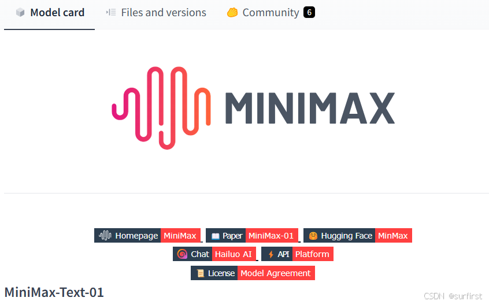
Task: Click the scroll icon in License badge
Action: [201, 274]
